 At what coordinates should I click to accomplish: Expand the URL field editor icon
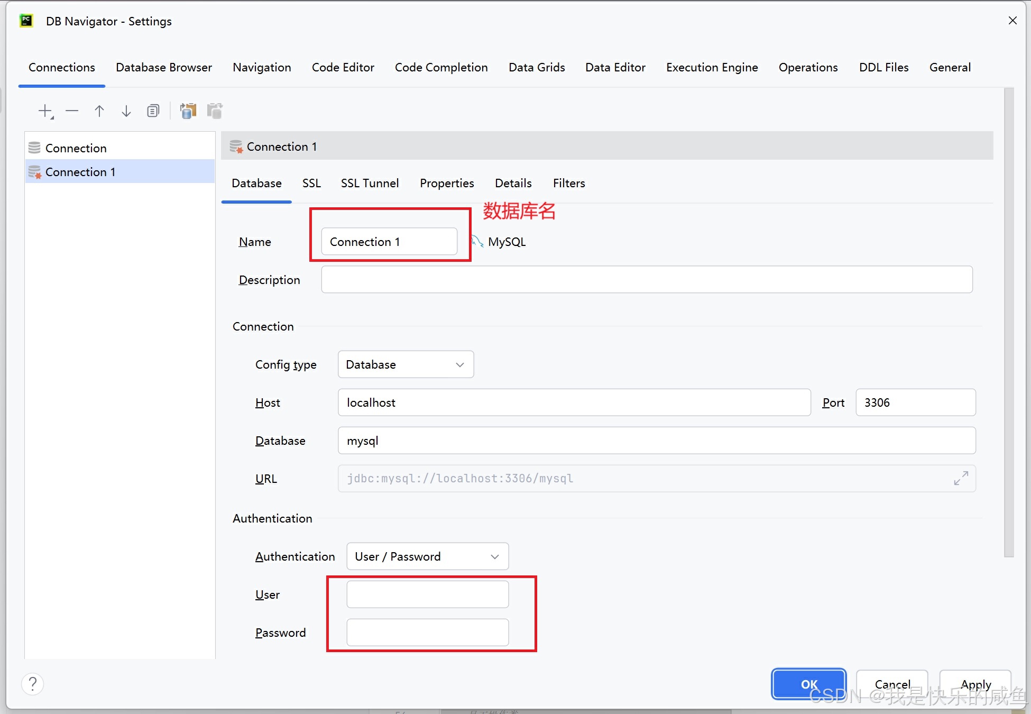point(961,478)
